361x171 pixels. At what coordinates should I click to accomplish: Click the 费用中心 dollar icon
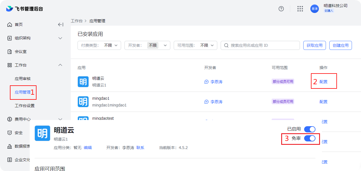(x=10, y=119)
